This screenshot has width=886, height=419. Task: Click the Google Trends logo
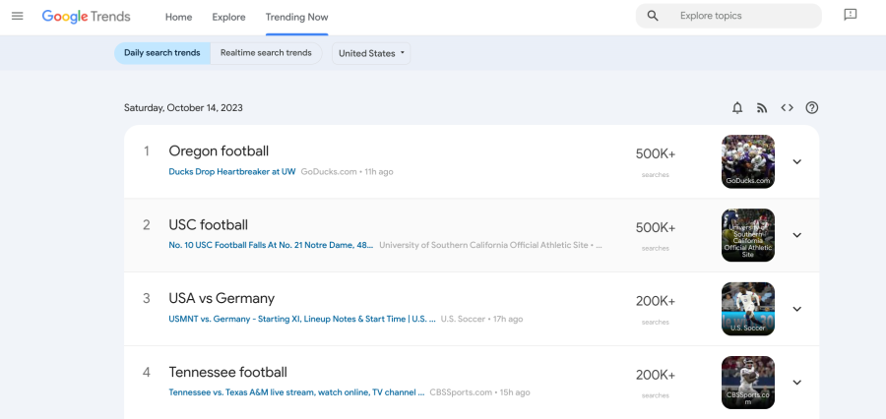tap(86, 17)
